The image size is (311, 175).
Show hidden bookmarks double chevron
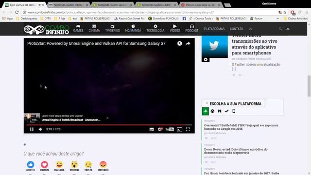(x=277, y=18)
